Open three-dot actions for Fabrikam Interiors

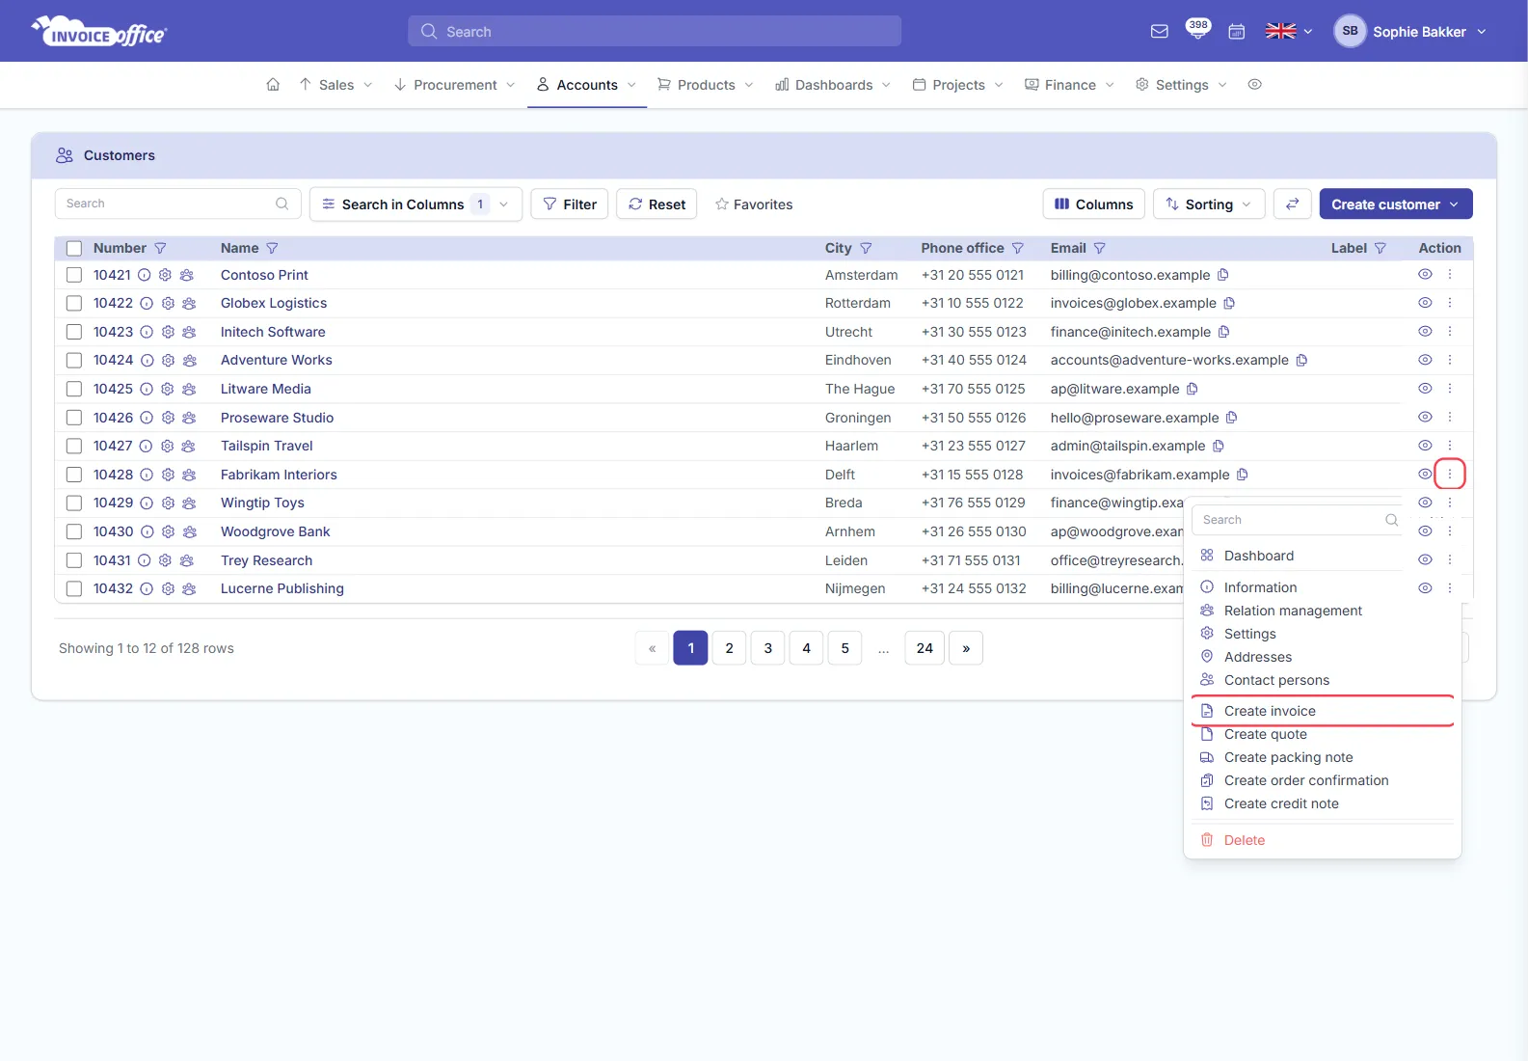1450,475
